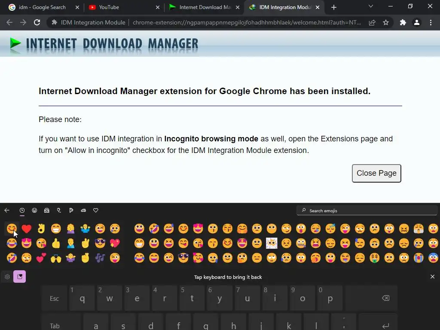
Task: Bookmark this page with the star
Action: [386, 22]
